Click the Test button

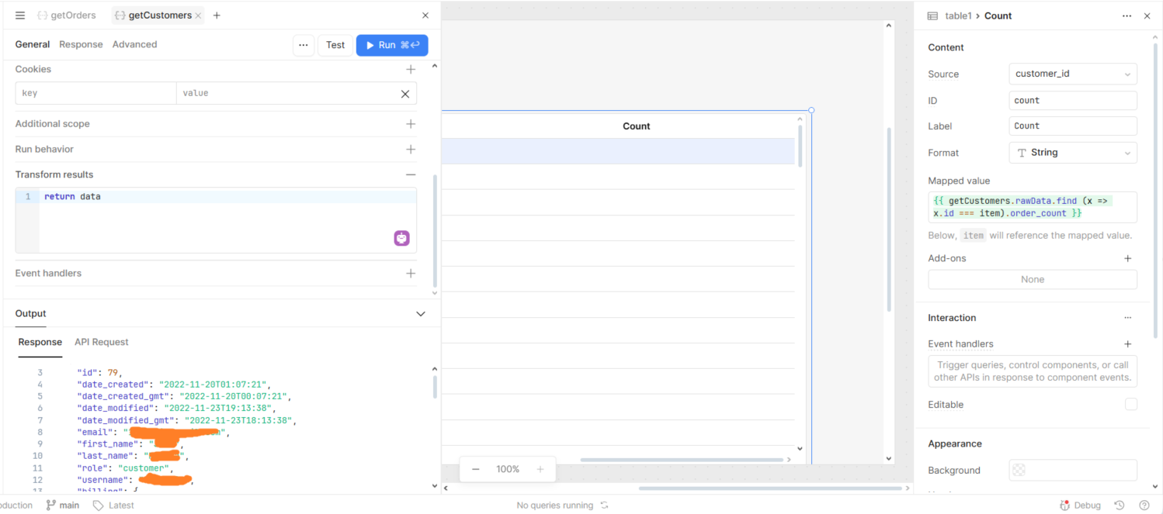(335, 45)
